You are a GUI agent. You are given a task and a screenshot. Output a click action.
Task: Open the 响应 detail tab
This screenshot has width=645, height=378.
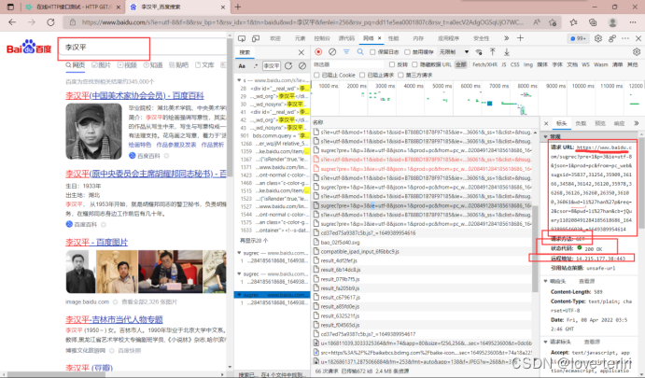(619, 123)
